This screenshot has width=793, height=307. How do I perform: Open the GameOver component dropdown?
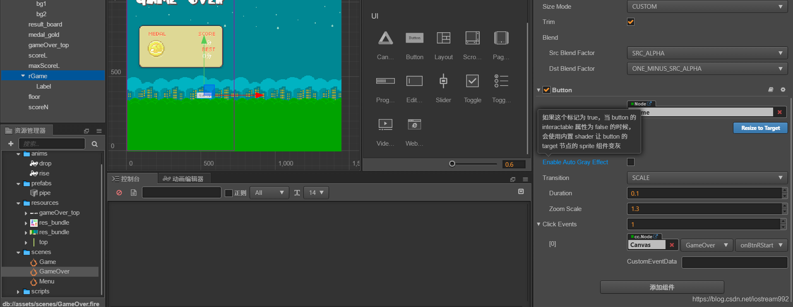[707, 245]
